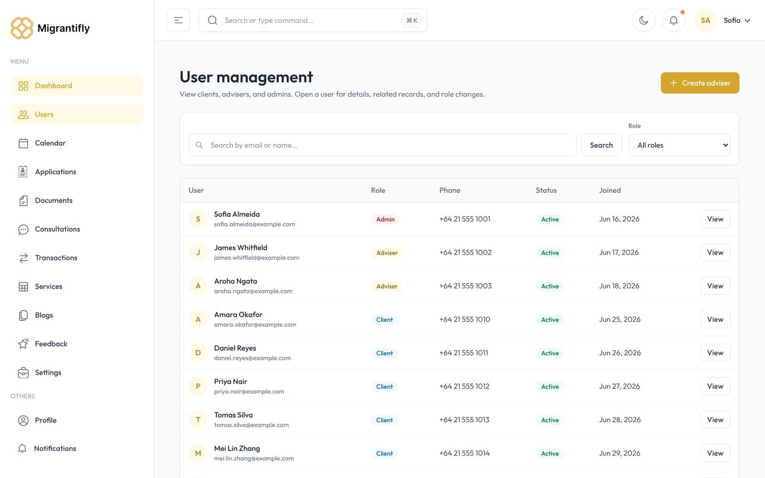Click the sidebar Notifications bell icon
Screen dimensions: 765x478
[x=22, y=448]
